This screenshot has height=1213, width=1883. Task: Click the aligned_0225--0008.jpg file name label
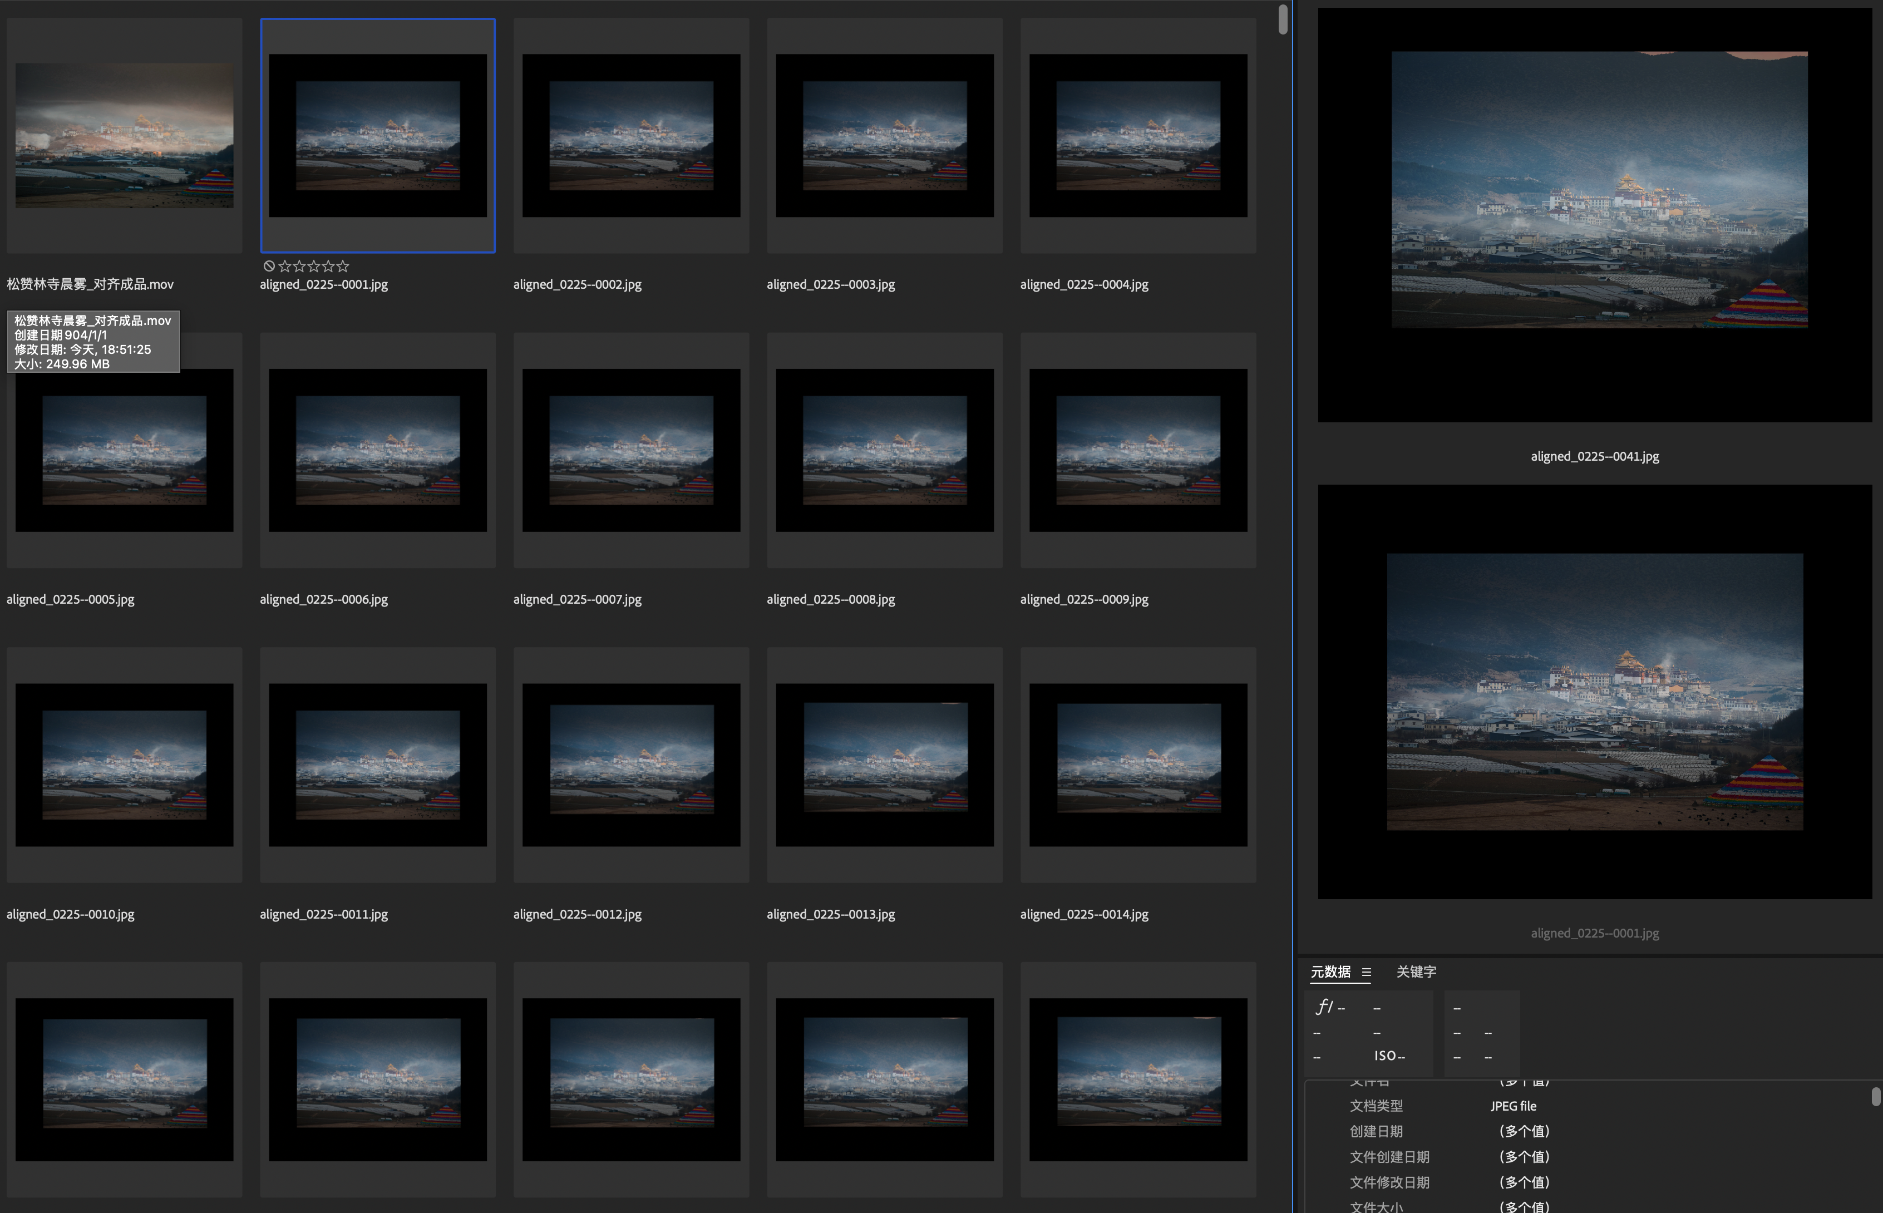click(831, 599)
